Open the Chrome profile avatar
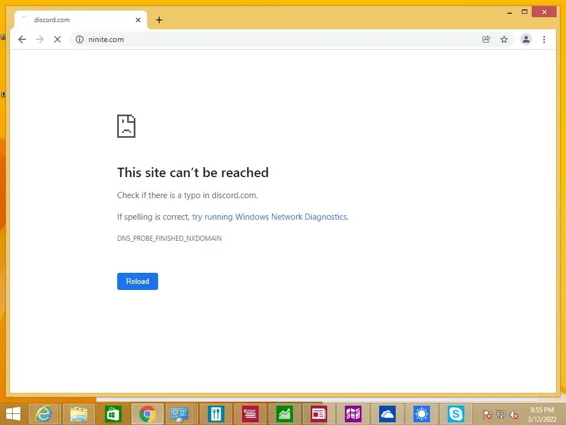This screenshot has height=425, width=566. tap(526, 39)
